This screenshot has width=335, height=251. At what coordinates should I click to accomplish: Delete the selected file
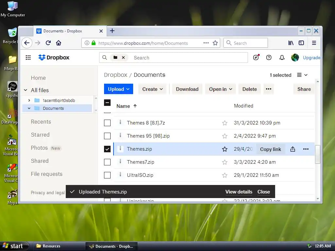250,89
